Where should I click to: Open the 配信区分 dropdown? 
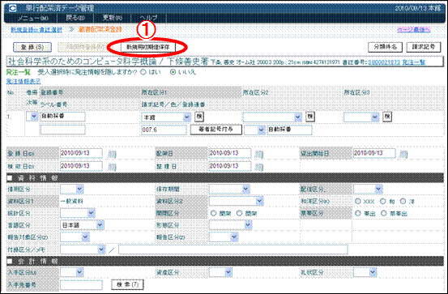(x=368, y=190)
